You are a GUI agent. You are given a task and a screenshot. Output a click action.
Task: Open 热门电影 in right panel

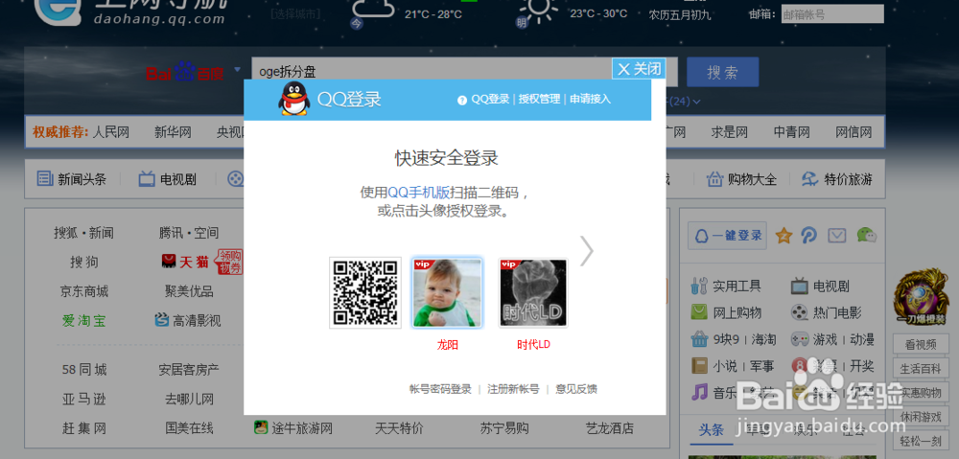(836, 313)
